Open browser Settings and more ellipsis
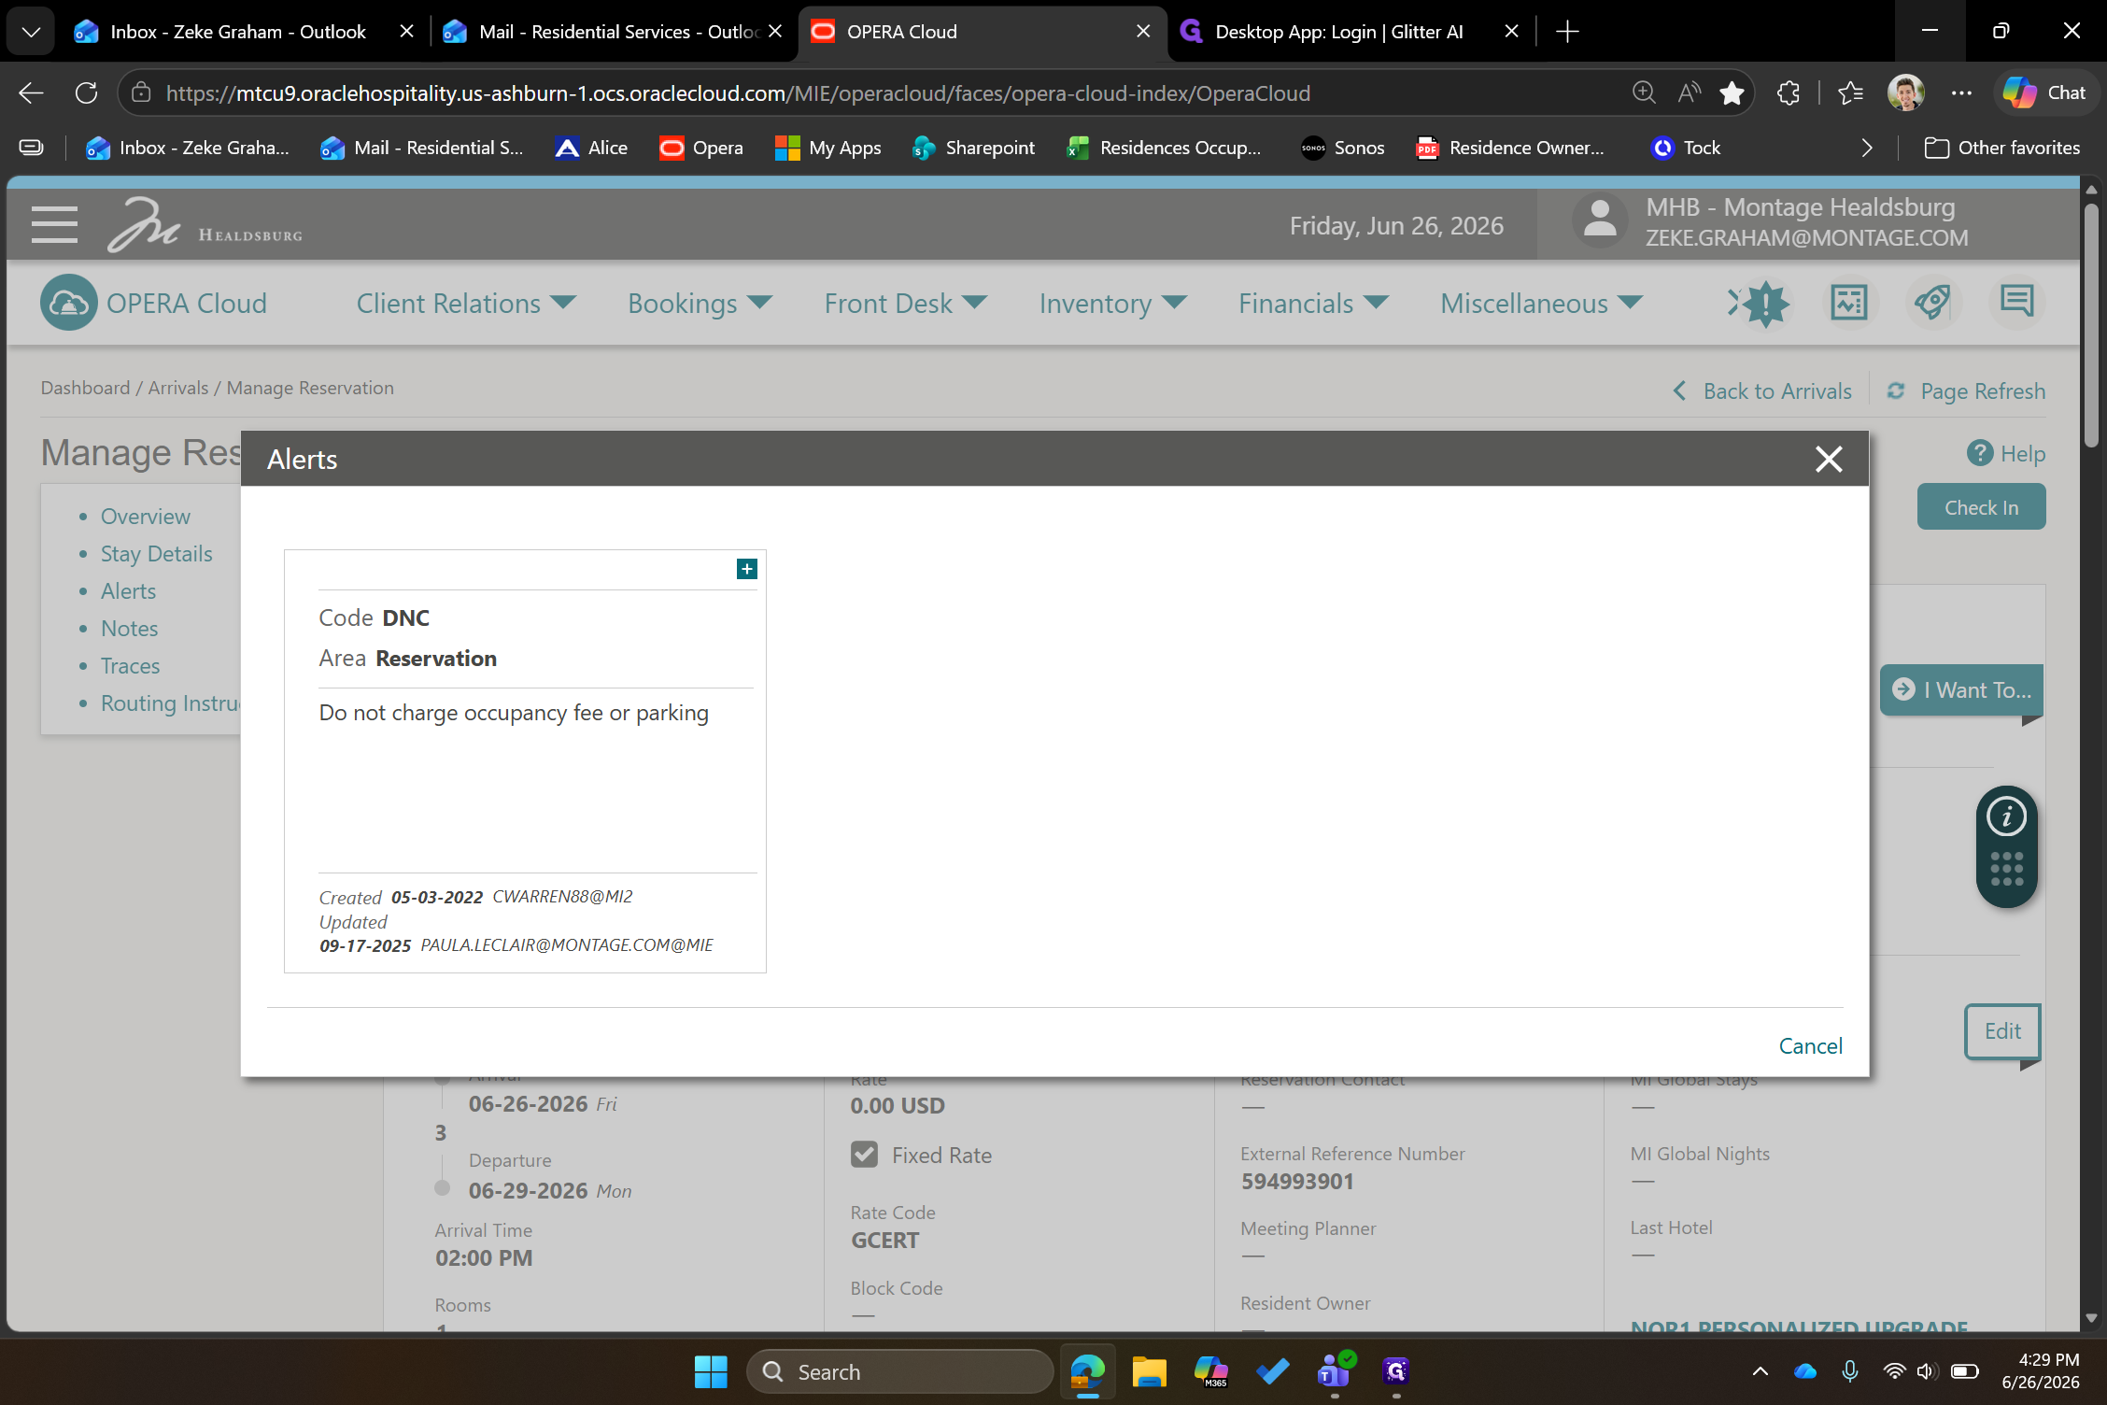Viewport: 2107px width, 1405px height. pos(1961,92)
